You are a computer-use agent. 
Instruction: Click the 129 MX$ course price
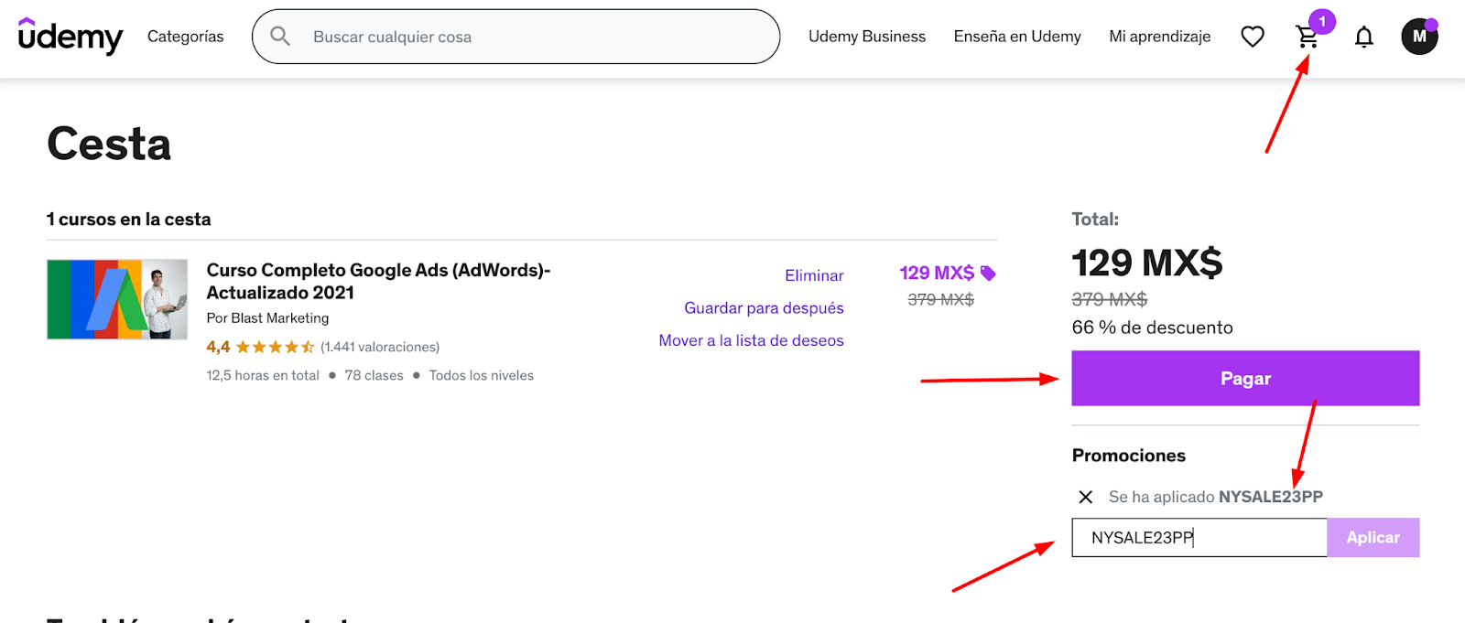pyautogui.click(x=937, y=273)
